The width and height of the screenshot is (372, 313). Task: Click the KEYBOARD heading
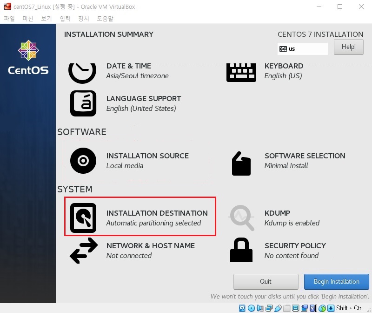coord(284,66)
